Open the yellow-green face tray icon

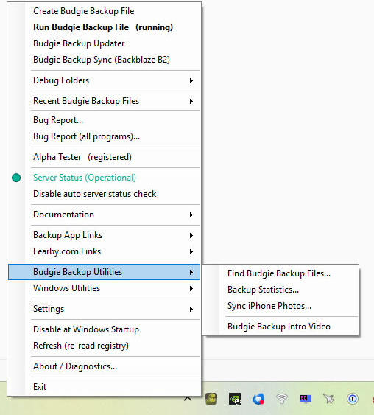211,399
